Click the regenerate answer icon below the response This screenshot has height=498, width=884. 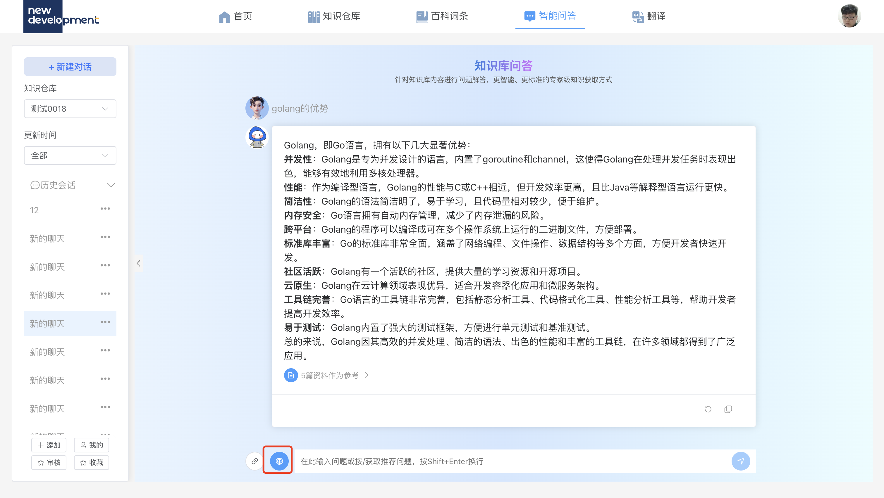[x=708, y=409]
